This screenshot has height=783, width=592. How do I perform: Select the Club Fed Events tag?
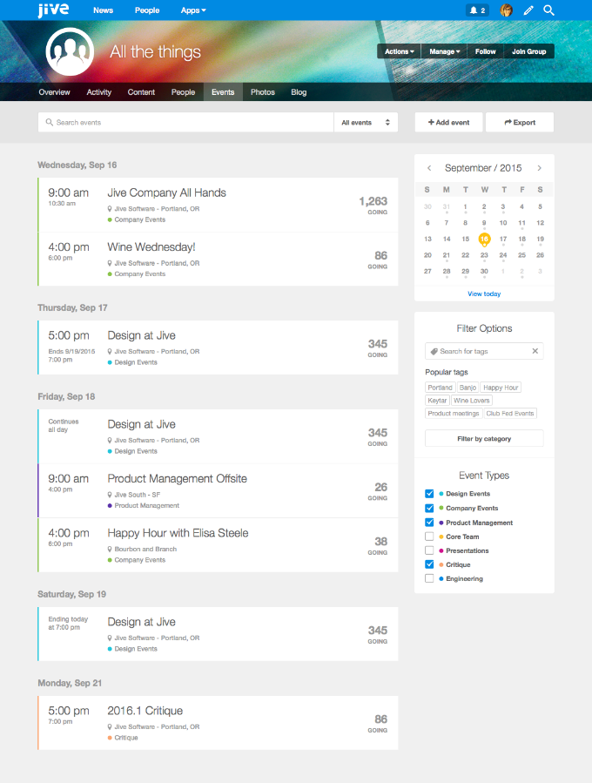tap(510, 414)
